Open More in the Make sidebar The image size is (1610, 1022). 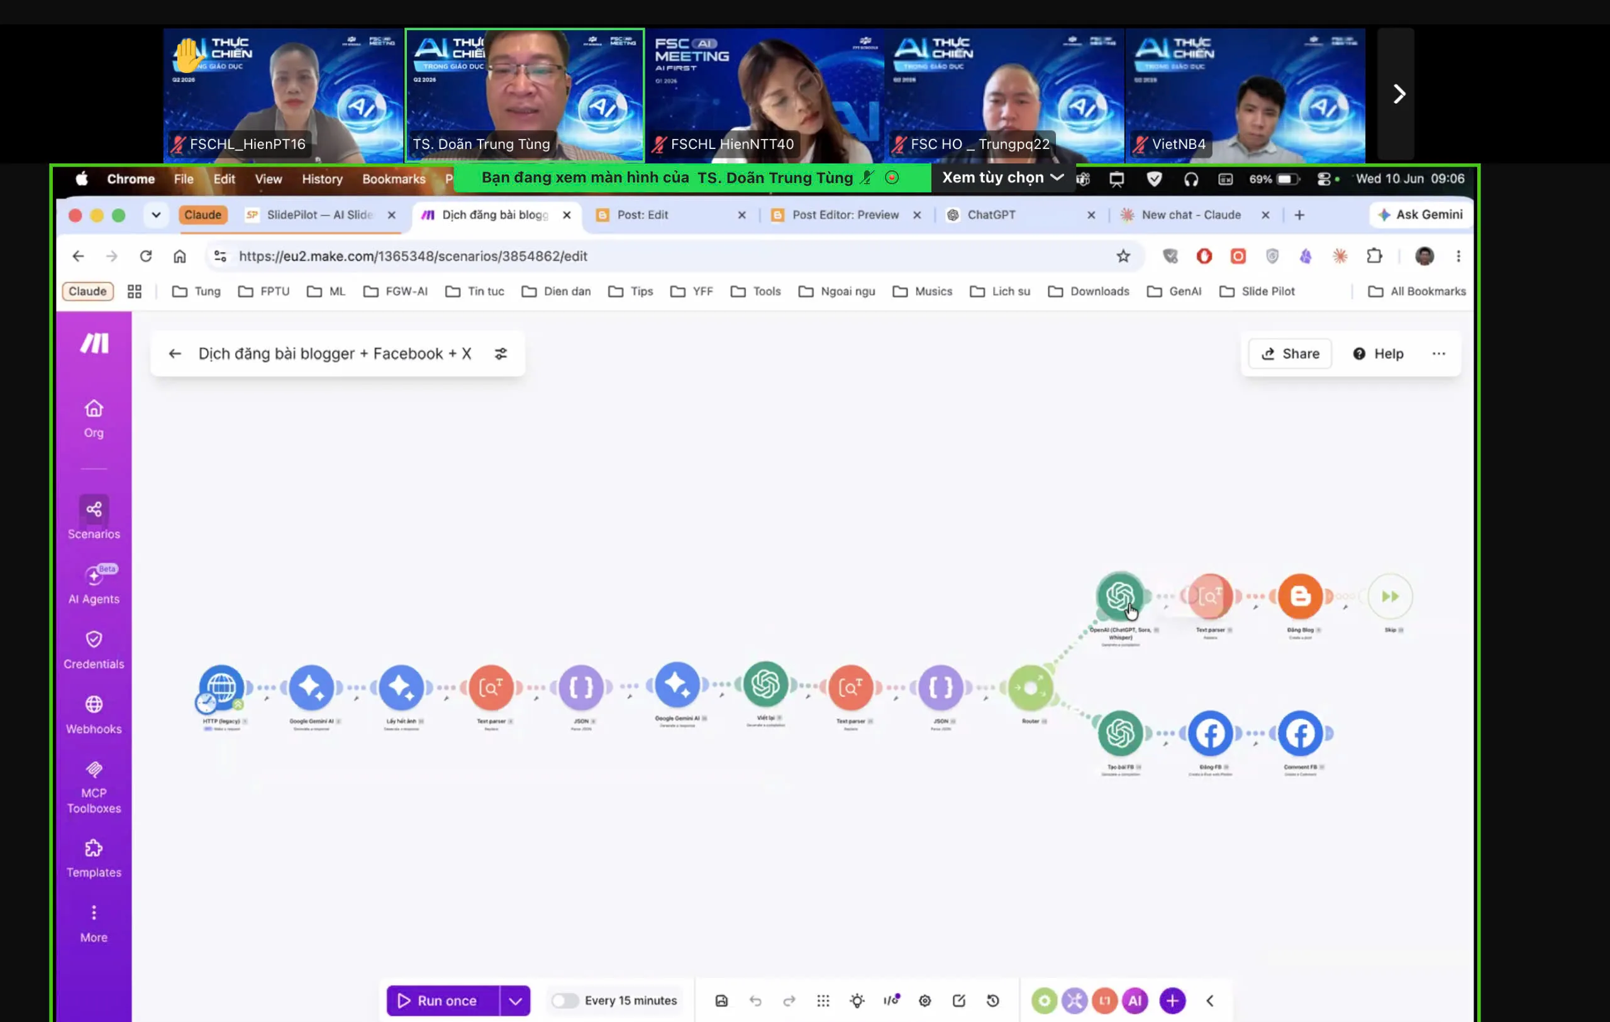(94, 924)
